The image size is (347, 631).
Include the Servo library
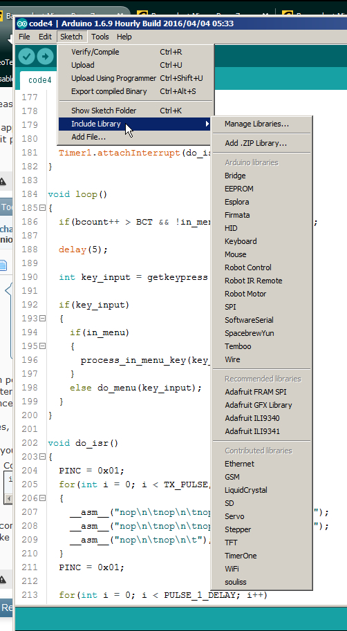262,516
